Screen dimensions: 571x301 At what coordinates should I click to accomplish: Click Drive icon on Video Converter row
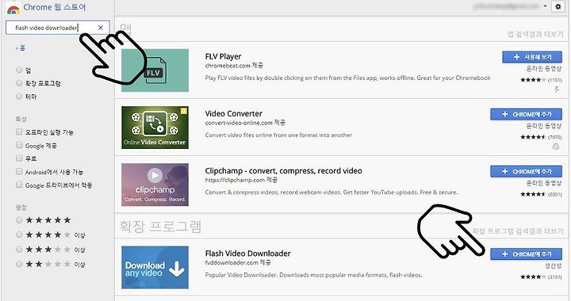click(556, 147)
